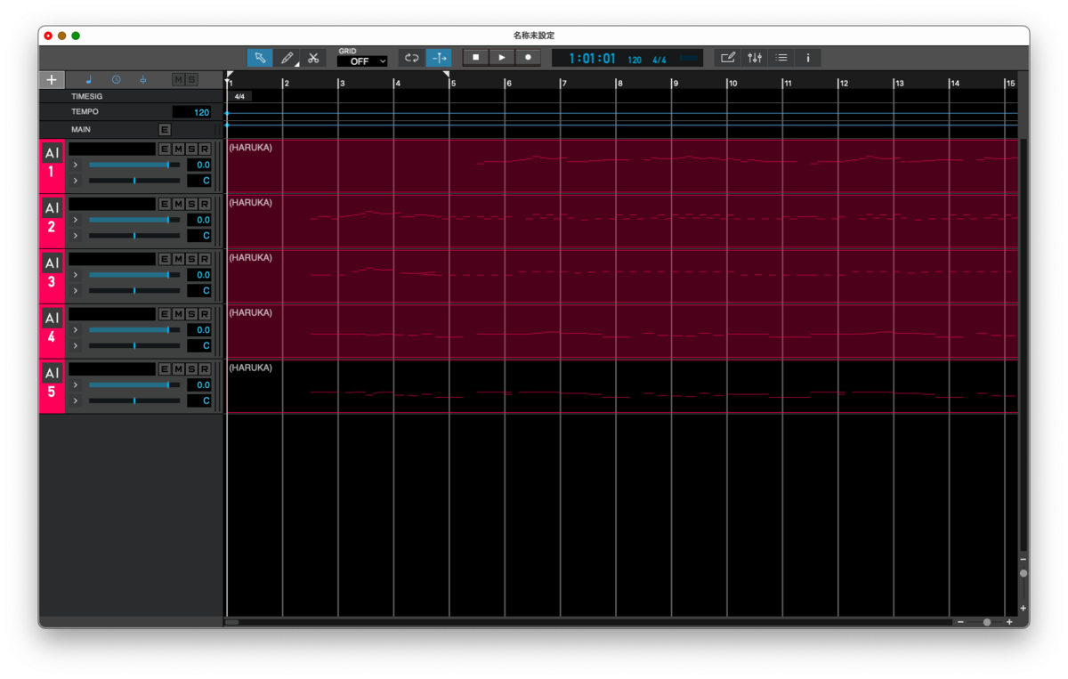Screen dimensions: 1068x679
Task: Mute track 1 with its M button
Action: 178,149
